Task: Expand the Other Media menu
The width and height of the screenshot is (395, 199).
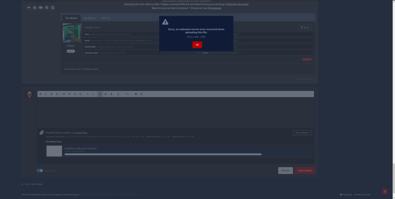Action: (x=302, y=132)
